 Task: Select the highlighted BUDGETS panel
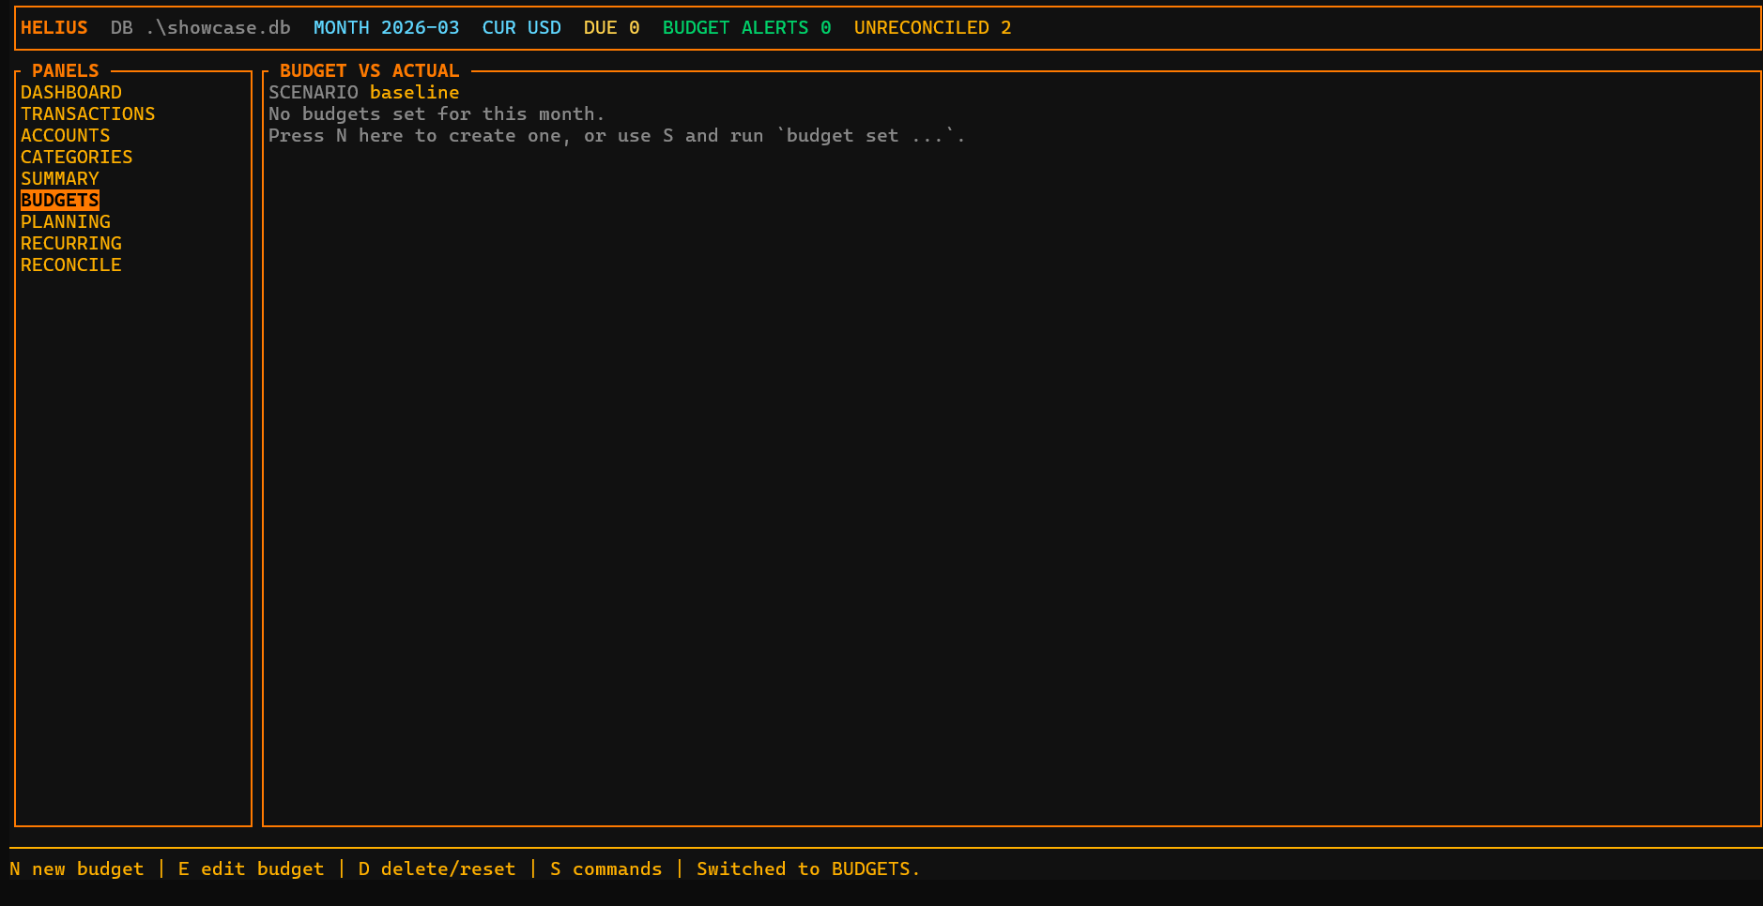point(59,201)
